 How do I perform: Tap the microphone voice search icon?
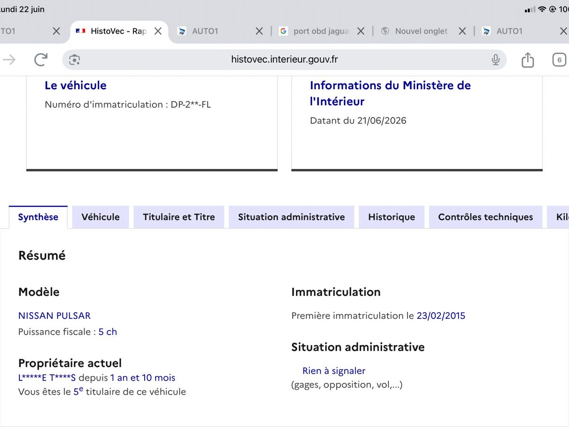pos(496,59)
